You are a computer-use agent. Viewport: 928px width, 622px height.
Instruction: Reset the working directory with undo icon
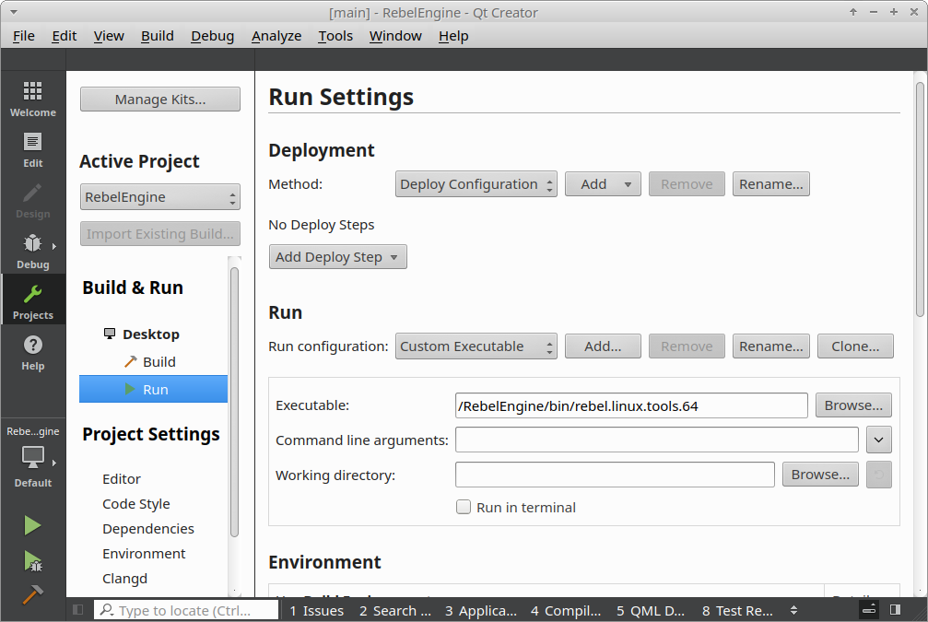click(x=879, y=475)
